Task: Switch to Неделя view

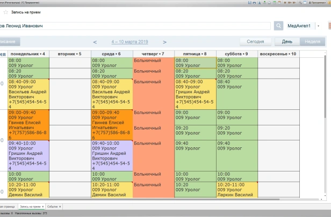Action: pyautogui.click(x=312, y=42)
